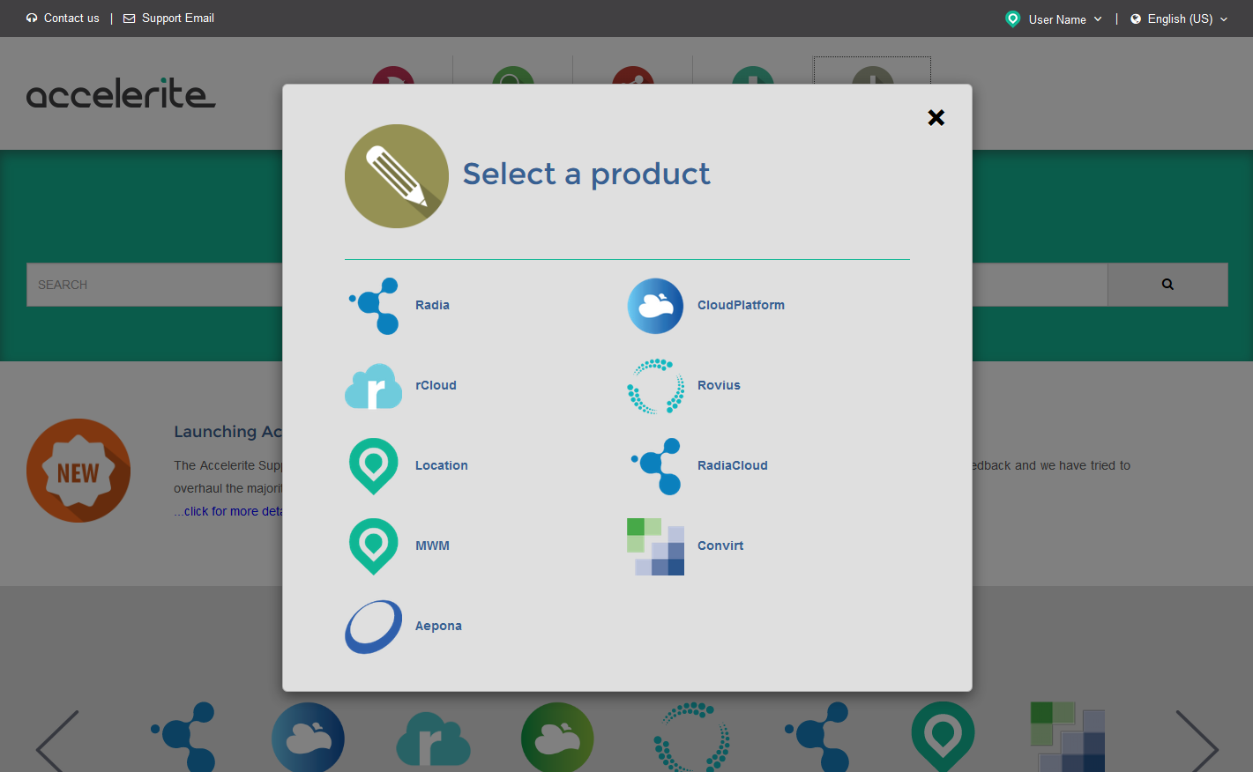Open the '...click for more det' link
This screenshot has width=1253, height=772.
pos(227,511)
